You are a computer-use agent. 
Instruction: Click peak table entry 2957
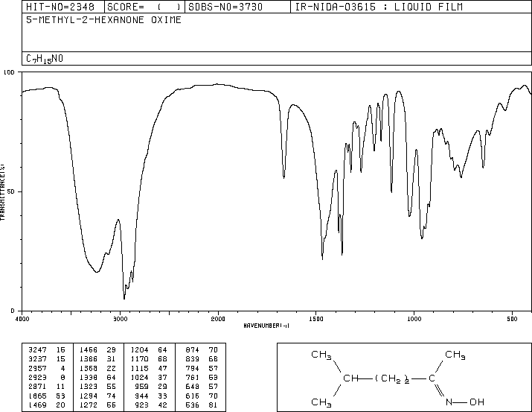tap(38, 368)
